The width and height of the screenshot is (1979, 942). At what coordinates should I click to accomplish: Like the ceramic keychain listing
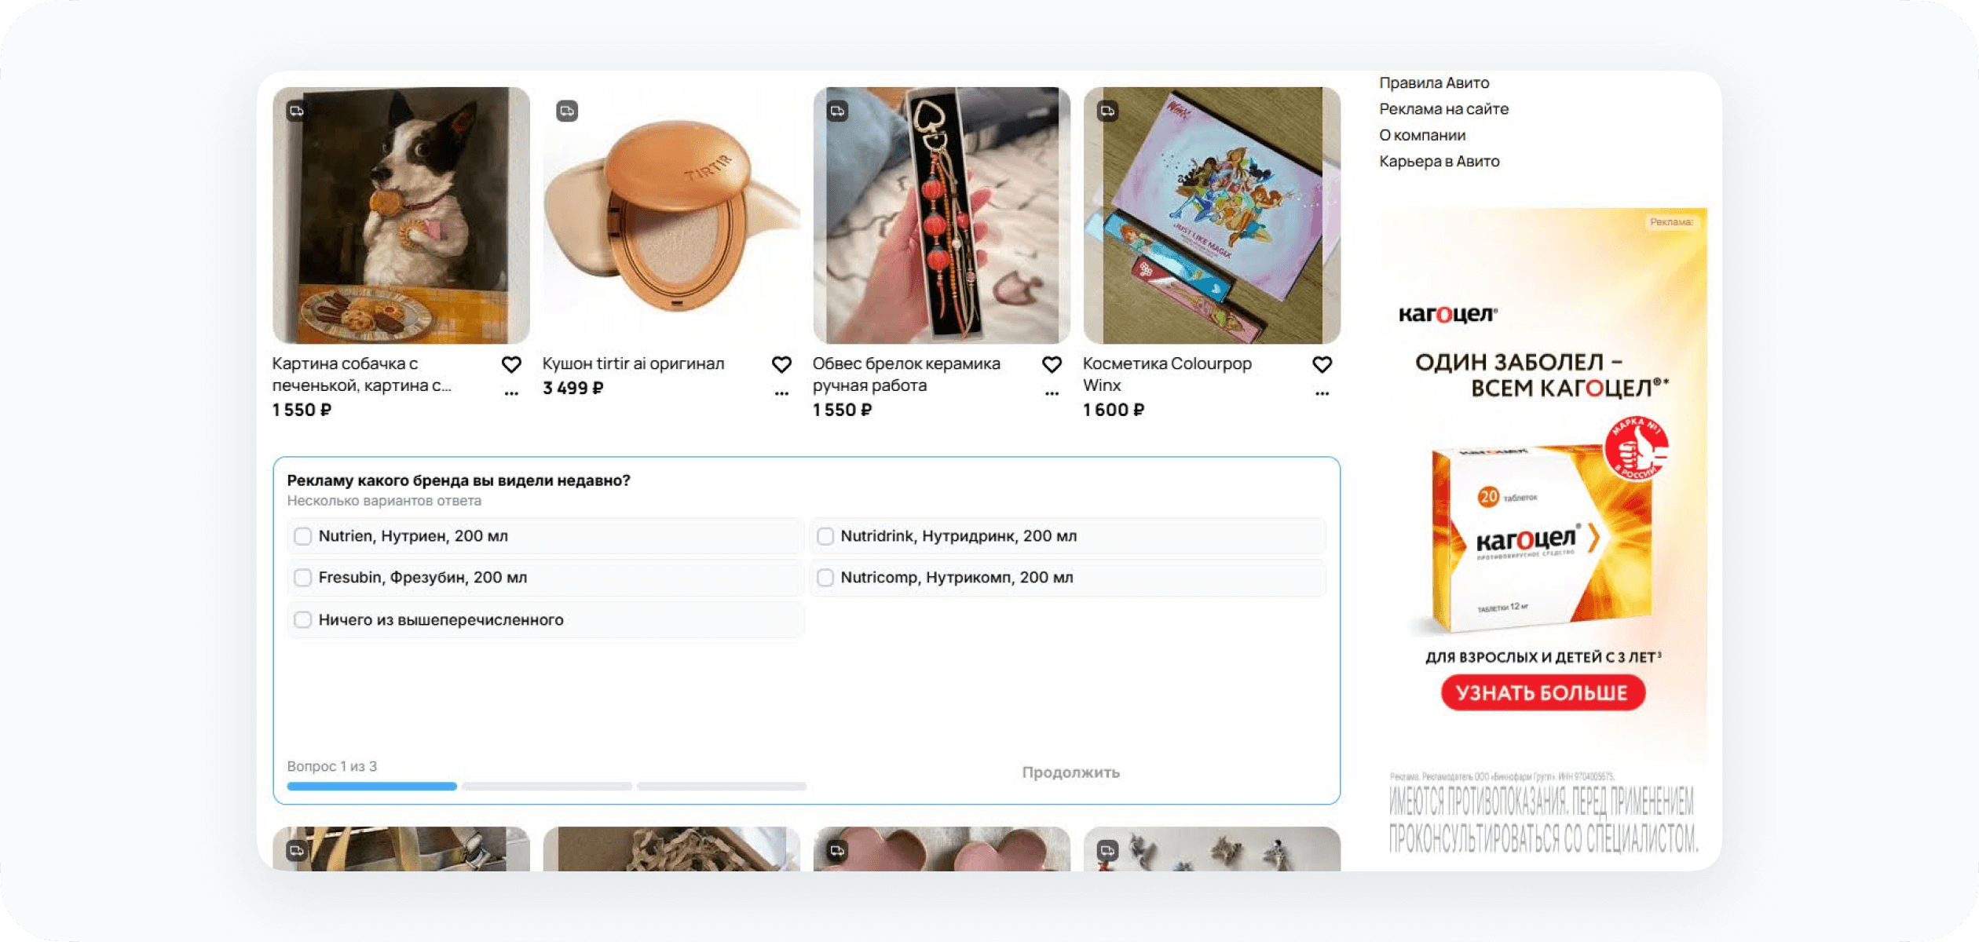coord(1052,364)
